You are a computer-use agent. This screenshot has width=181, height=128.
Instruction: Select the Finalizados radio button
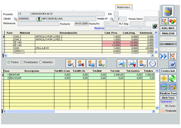[x=22, y=62]
